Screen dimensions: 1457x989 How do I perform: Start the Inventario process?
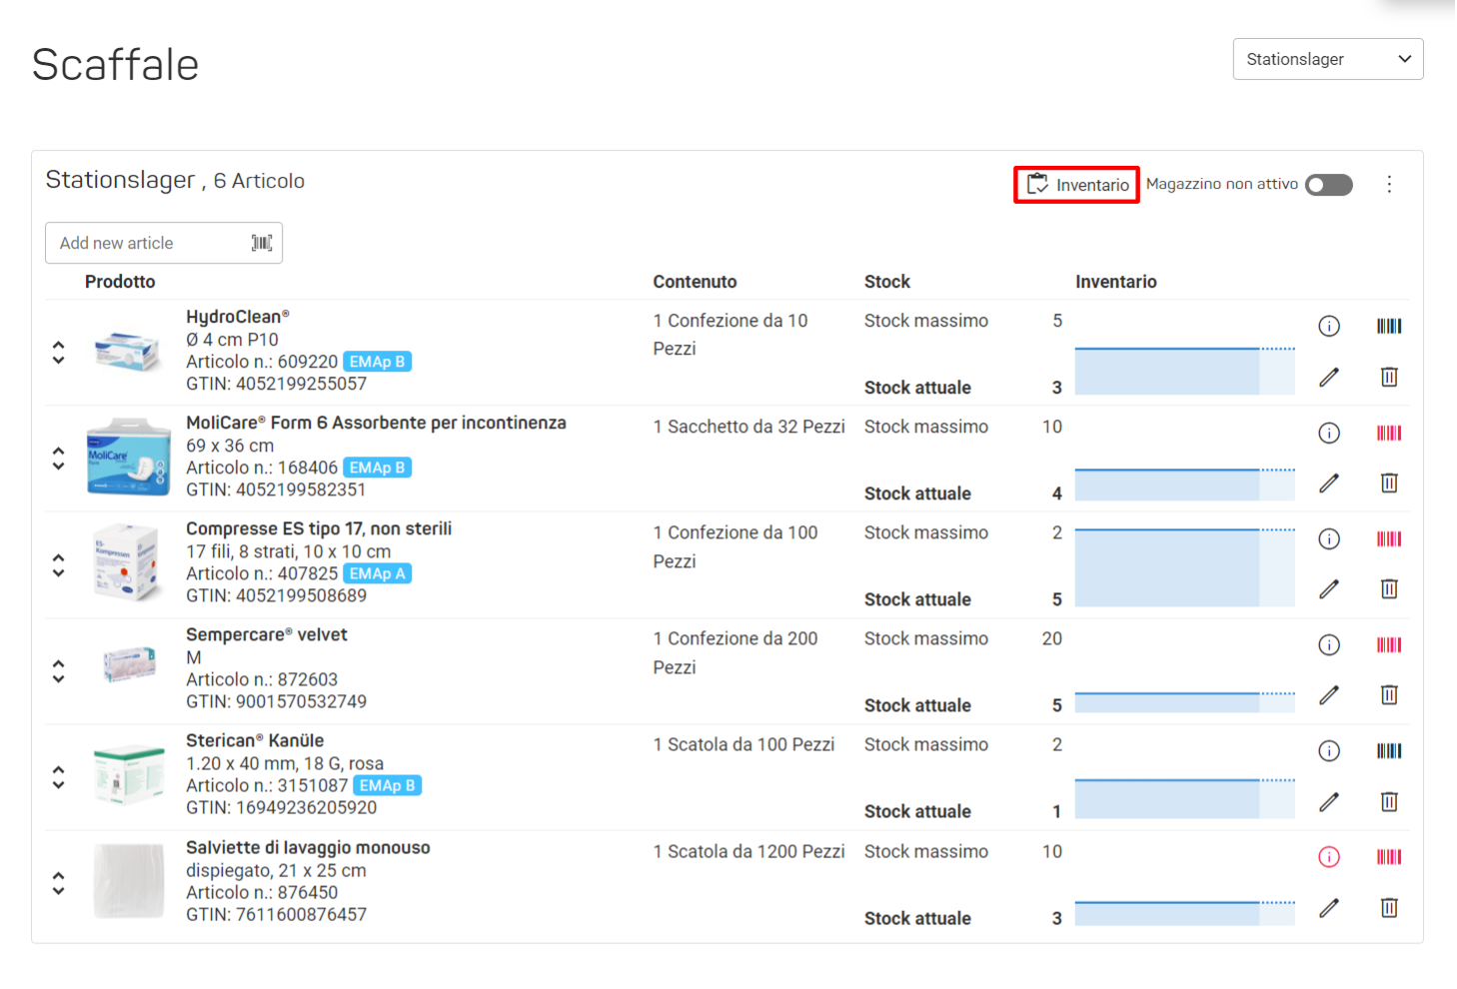tap(1077, 185)
